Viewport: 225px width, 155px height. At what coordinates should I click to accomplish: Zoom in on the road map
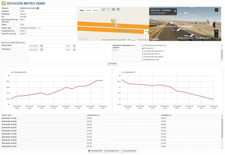[x=146, y=32]
